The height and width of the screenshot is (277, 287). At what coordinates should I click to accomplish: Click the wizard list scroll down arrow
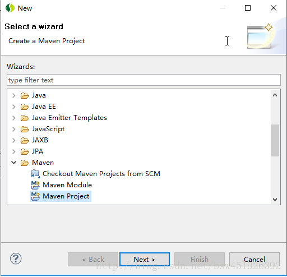point(275,200)
